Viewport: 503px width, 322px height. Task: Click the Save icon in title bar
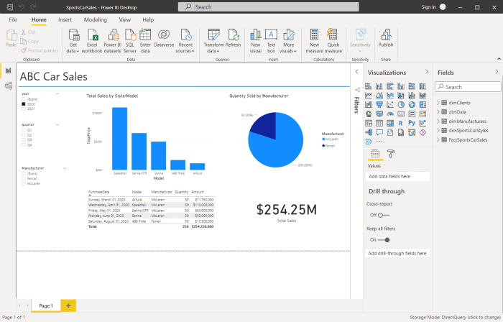[10, 7]
